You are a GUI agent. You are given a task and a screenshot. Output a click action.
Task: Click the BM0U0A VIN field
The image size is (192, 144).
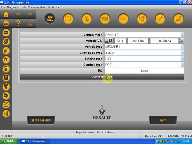tap(138, 41)
